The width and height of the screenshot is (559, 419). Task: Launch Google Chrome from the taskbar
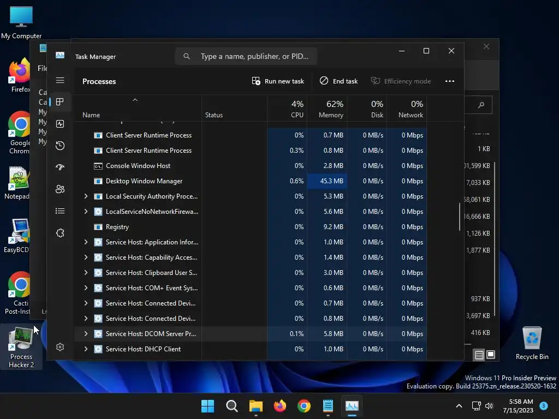[x=304, y=406]
